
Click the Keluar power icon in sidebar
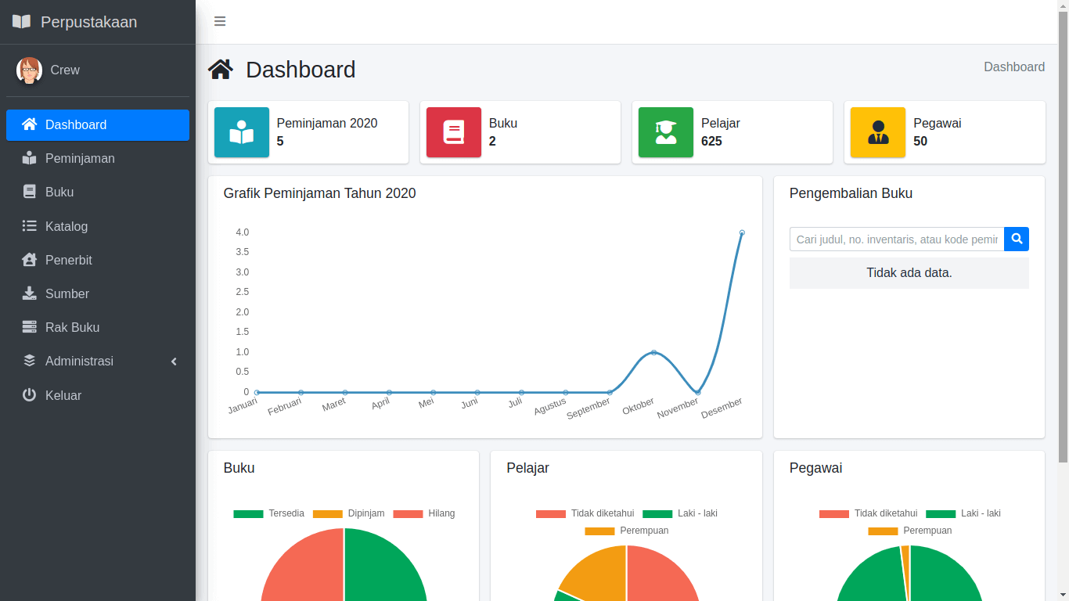[x=30, y=395]
